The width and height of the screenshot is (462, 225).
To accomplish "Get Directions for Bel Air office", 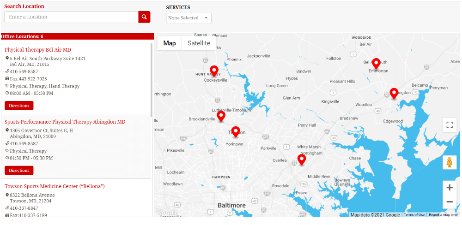I will pyautogui.click(x=19, y=106).
